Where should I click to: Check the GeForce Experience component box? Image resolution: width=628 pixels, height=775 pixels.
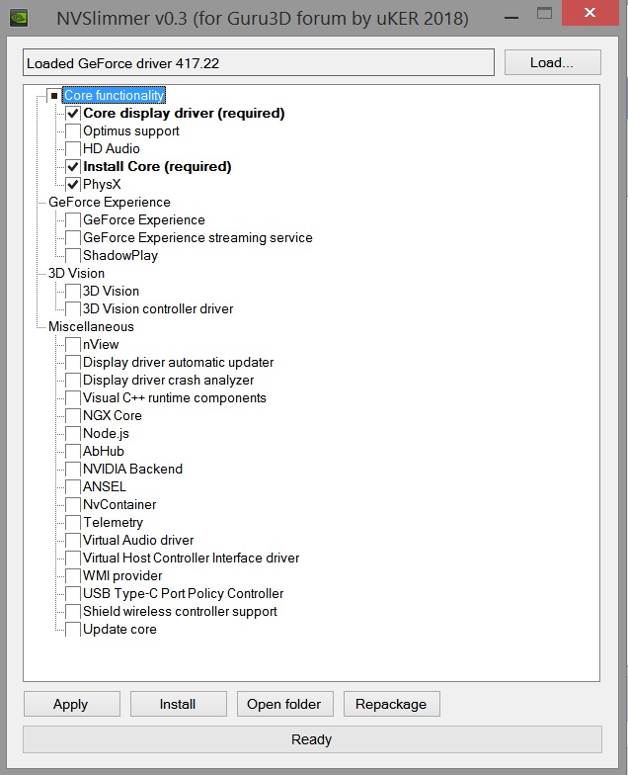pos(73,219)
